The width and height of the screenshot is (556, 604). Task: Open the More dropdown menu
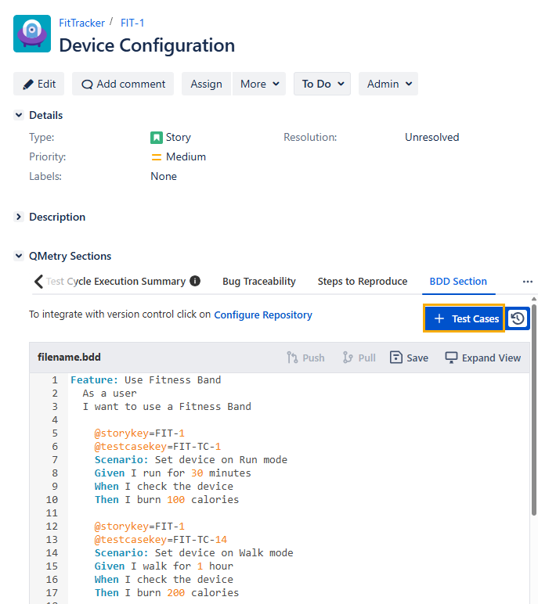[x=259, y=84]
